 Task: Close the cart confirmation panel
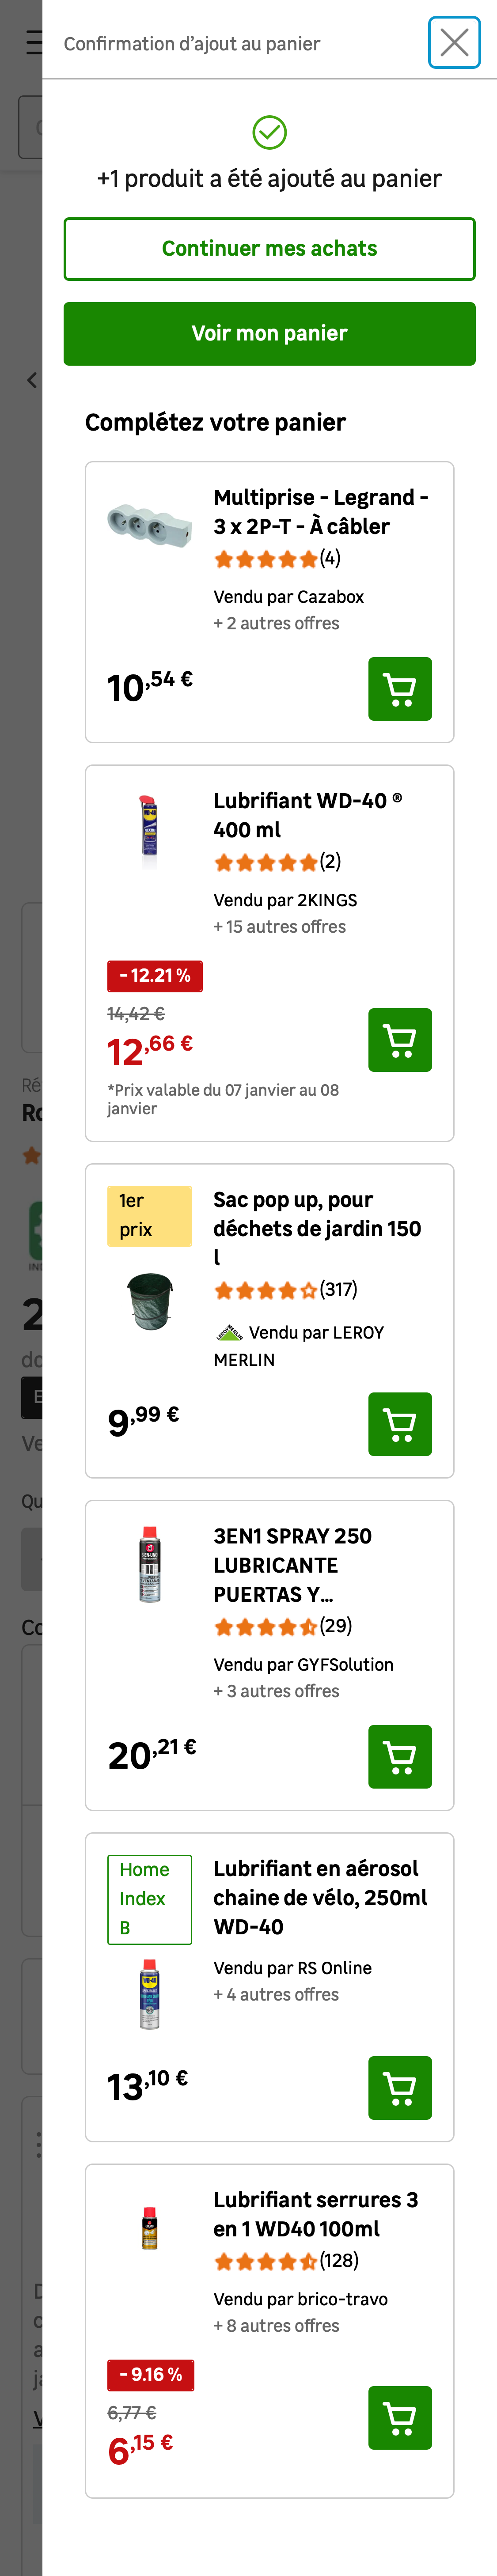[x=454, y=43]
